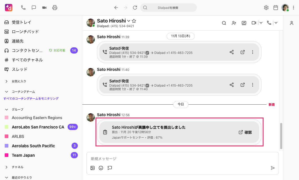Collapse the コーチングチーム section
299x180 pixels.
pyautogui.click(x=7, y=92)
